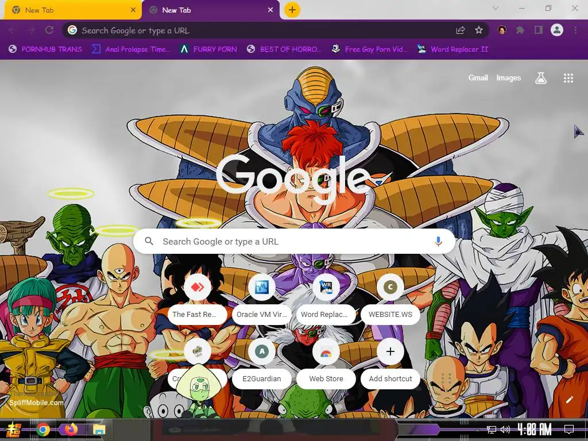Select the active purple New Tab tab
This screenshot has width=588, height=441.
pos(210,10)
